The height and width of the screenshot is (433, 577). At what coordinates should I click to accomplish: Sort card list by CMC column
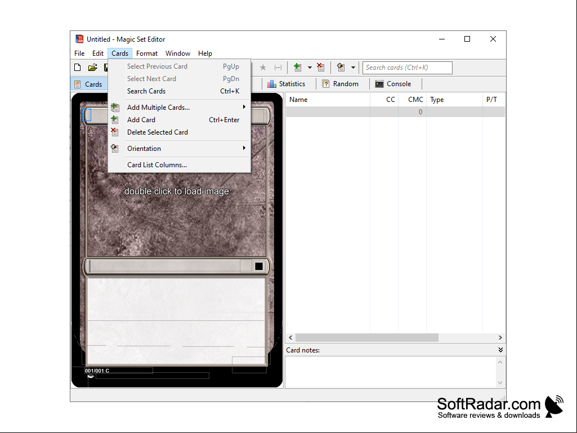click(x=413, y=100)
